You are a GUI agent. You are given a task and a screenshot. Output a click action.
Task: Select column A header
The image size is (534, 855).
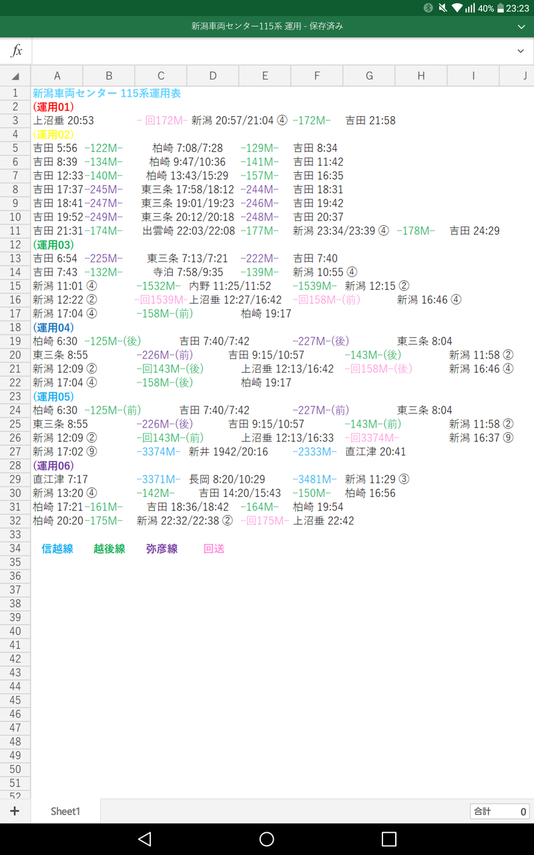coord(57,76)
